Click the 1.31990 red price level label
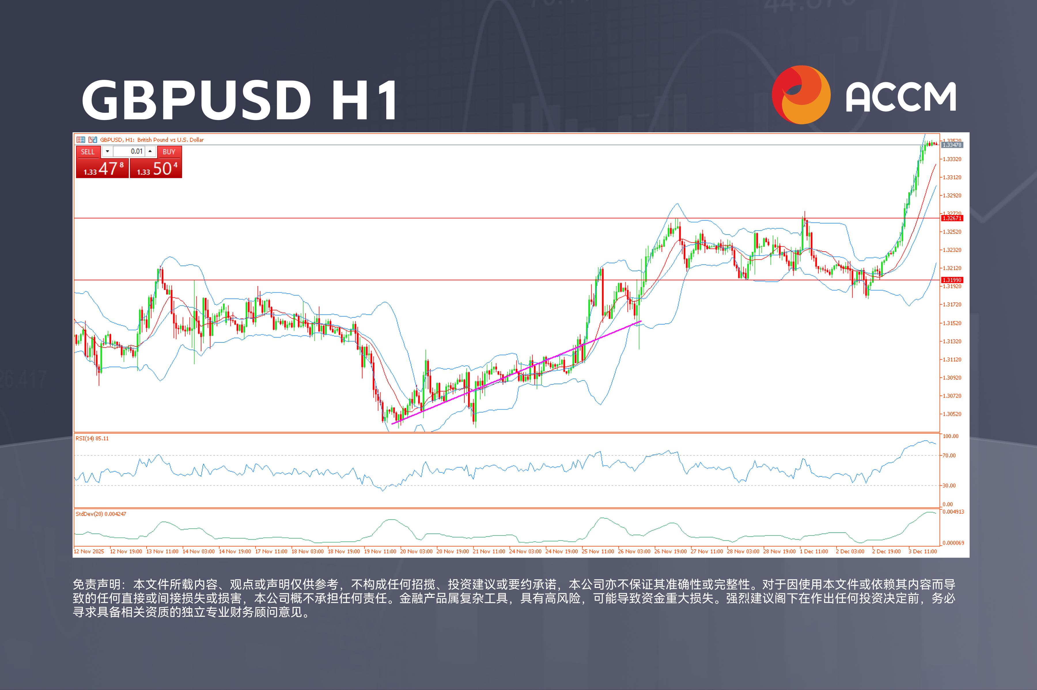Viewport: 1037px width, 690px height. [952, 280]
